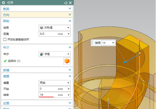Close the 拉伸 dialog with the X
156x109 pixels.
(x=70, y=3)
